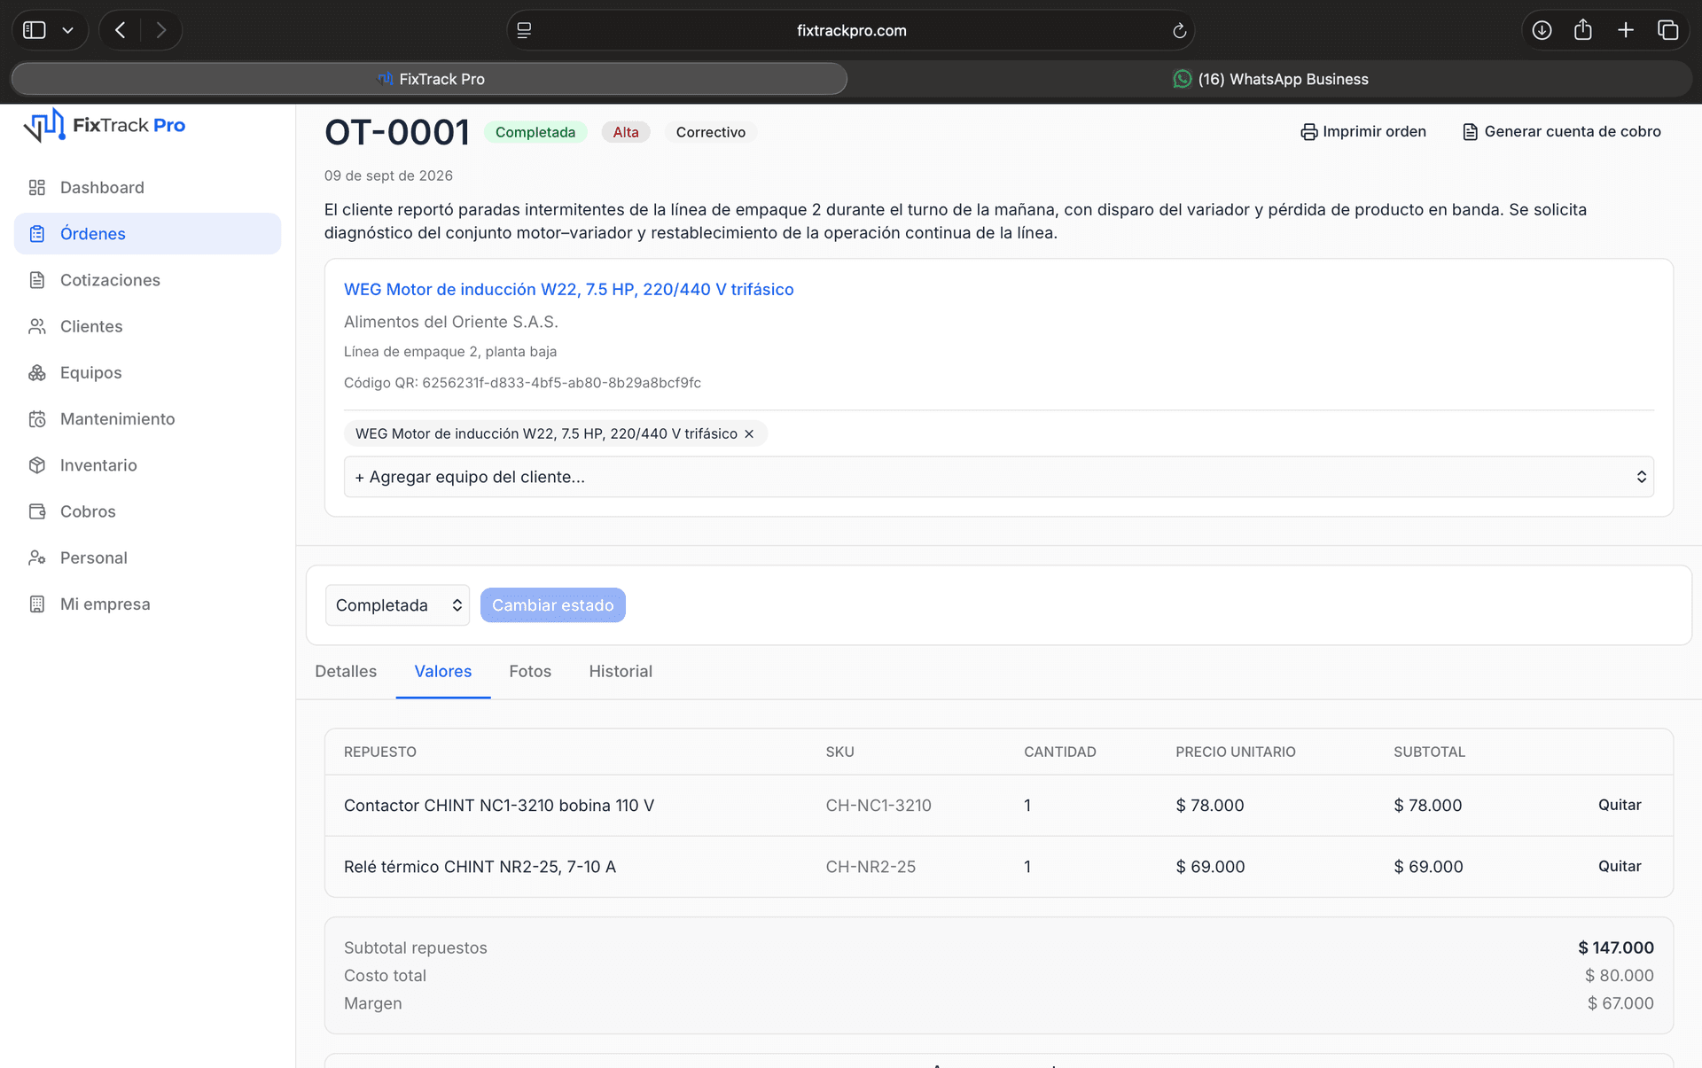Open the Dashboard sidebar icon

tap(36, 187)
